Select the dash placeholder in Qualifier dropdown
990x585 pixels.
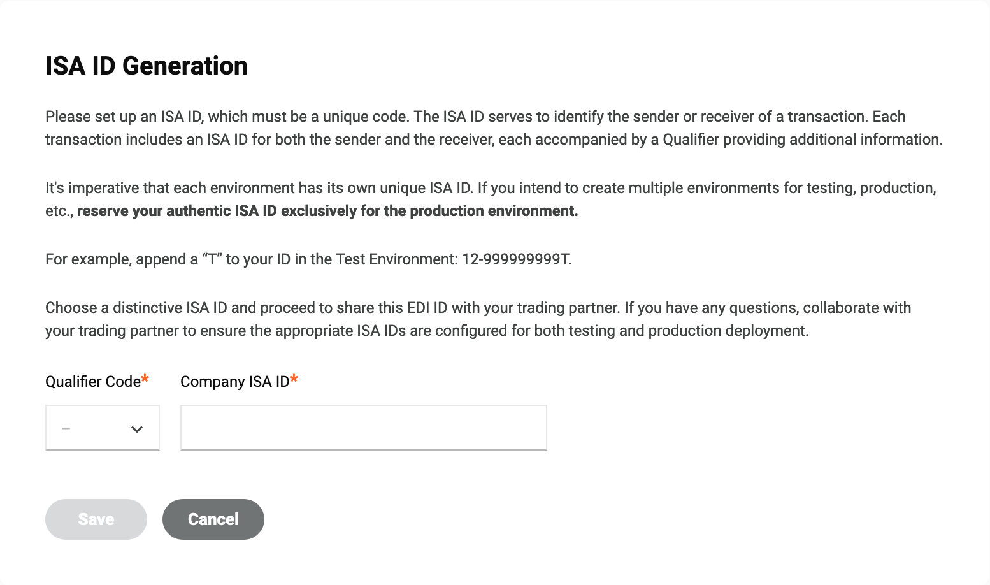(66, 428)
